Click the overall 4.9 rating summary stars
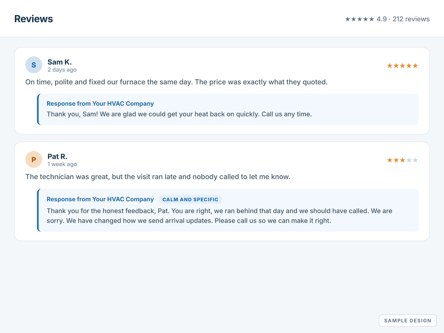444x333 pixels. click(360, 19)
